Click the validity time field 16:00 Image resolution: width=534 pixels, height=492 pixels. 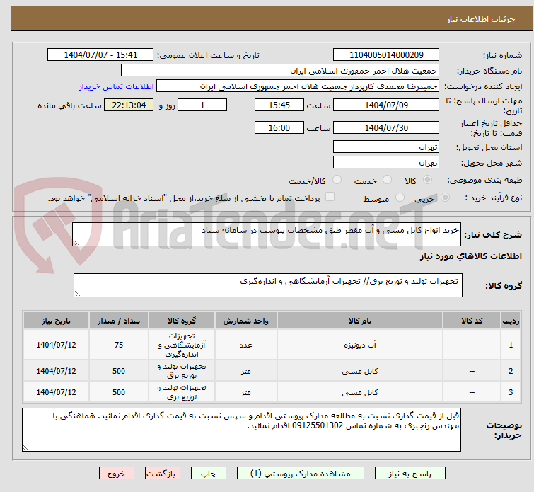279,127
